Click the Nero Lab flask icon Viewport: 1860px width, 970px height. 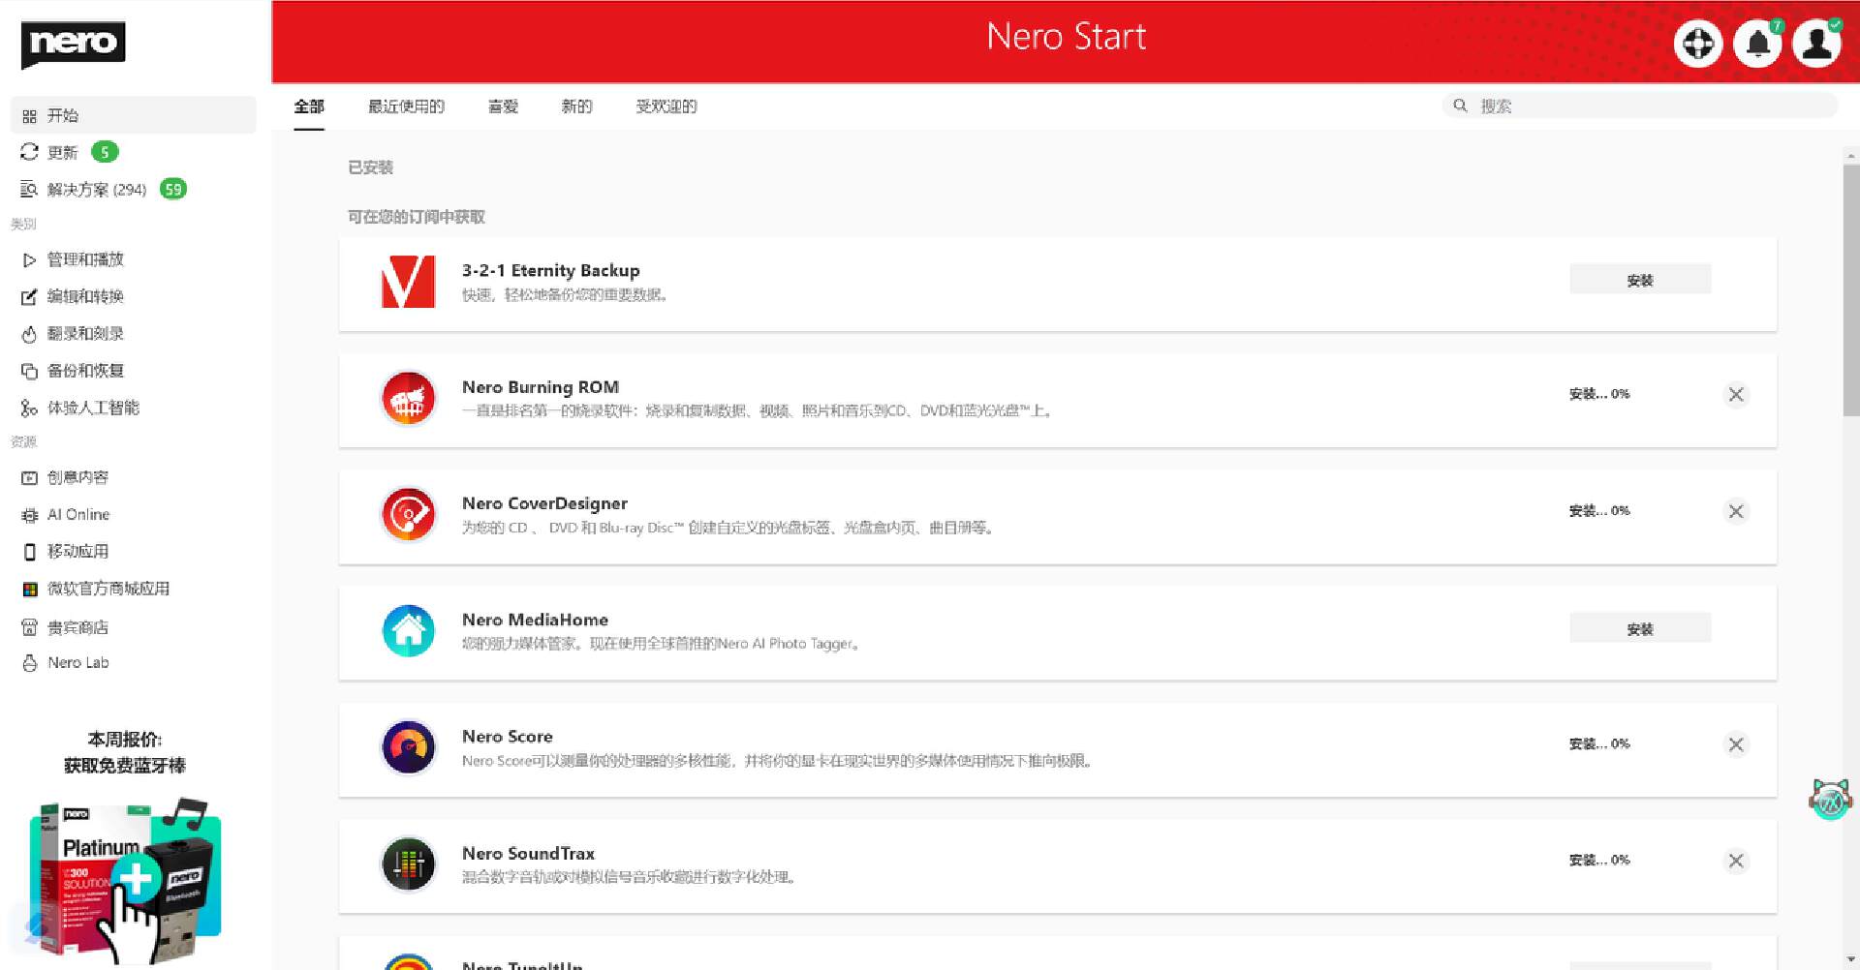[x=29, y=663]
